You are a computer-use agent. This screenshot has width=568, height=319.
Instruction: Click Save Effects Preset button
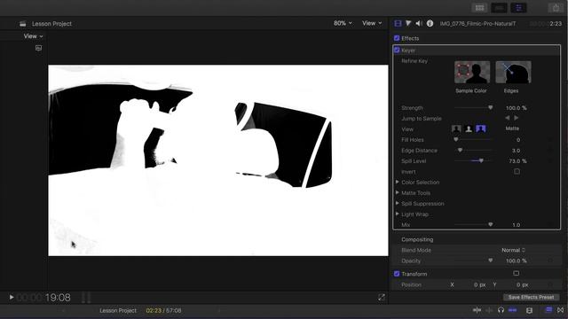coord(531,297)
